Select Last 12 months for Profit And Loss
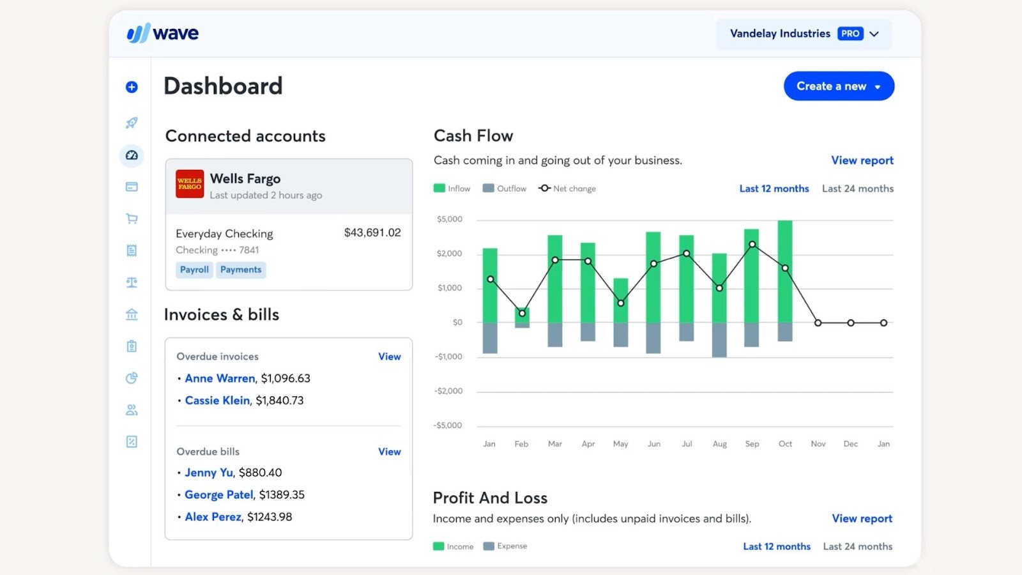Screen dimensions: 1022x575 777,546
